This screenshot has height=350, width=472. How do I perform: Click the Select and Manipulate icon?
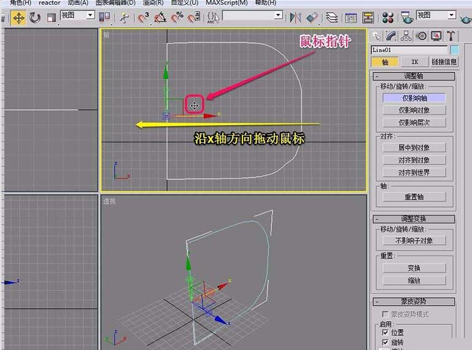pos(124,18)
